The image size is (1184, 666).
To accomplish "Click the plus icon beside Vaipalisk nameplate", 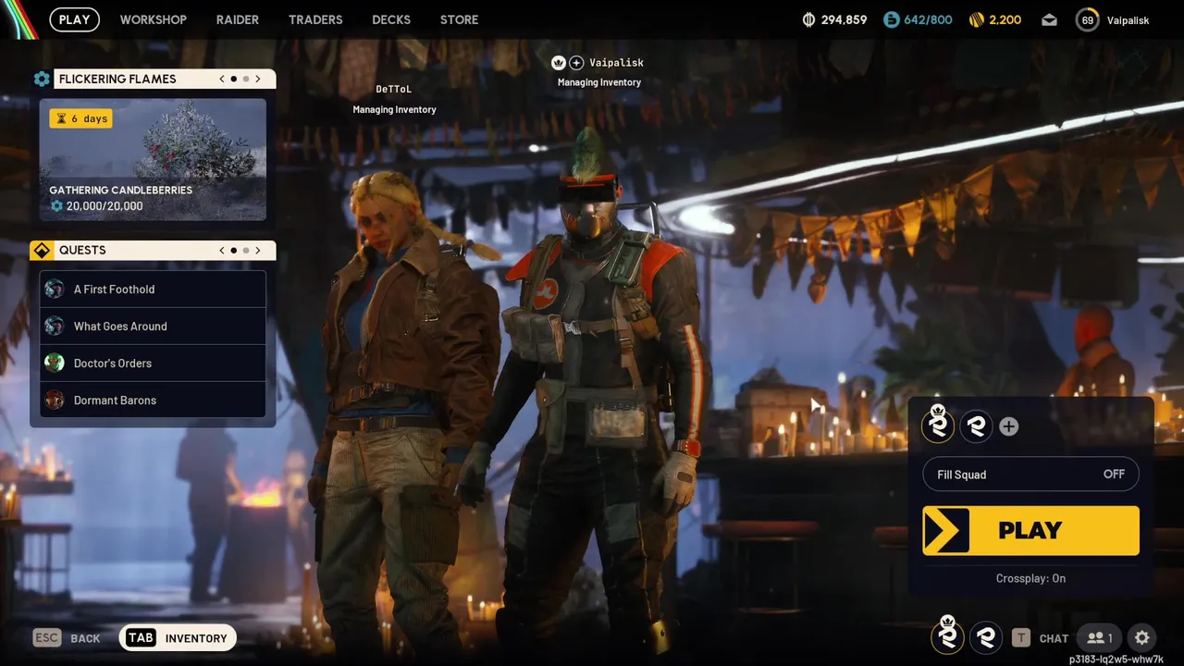I will 576,62.
